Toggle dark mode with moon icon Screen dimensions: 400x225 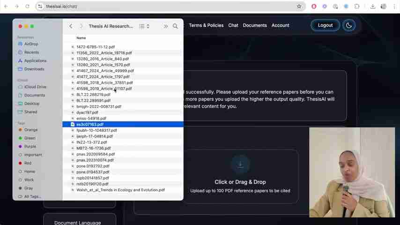click(349, 25)
